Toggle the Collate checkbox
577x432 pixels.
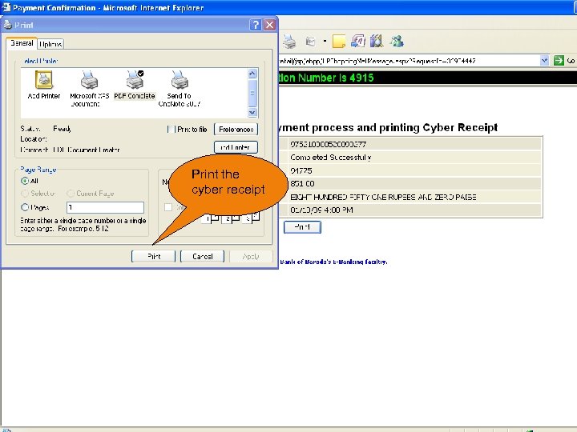(168, 207)
